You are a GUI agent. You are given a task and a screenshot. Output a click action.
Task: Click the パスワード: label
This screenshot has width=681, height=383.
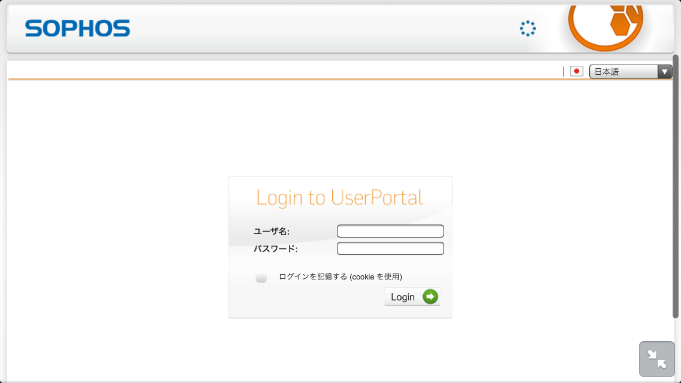pos(276,249)
